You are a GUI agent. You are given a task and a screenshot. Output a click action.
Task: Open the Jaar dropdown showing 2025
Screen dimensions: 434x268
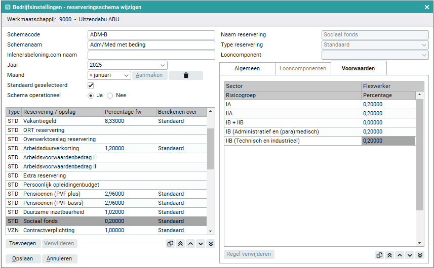(127, 65)
